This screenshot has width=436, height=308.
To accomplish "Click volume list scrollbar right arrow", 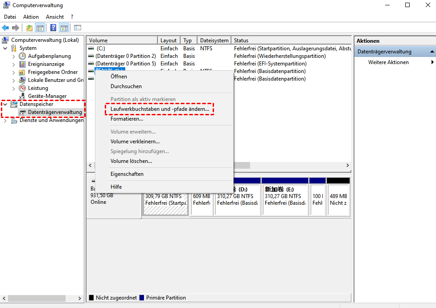I will (x=348, y=165).
